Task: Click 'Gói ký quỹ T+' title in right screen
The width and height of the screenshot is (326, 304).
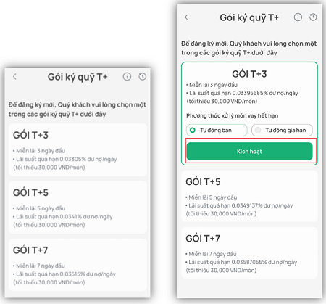Action: coord(249,17)
